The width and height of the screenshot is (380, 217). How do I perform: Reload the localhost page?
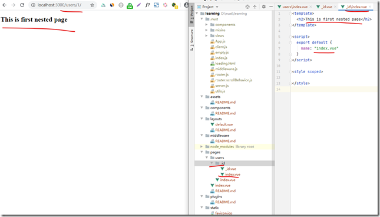pyautogui.click(x=22, y=5)
